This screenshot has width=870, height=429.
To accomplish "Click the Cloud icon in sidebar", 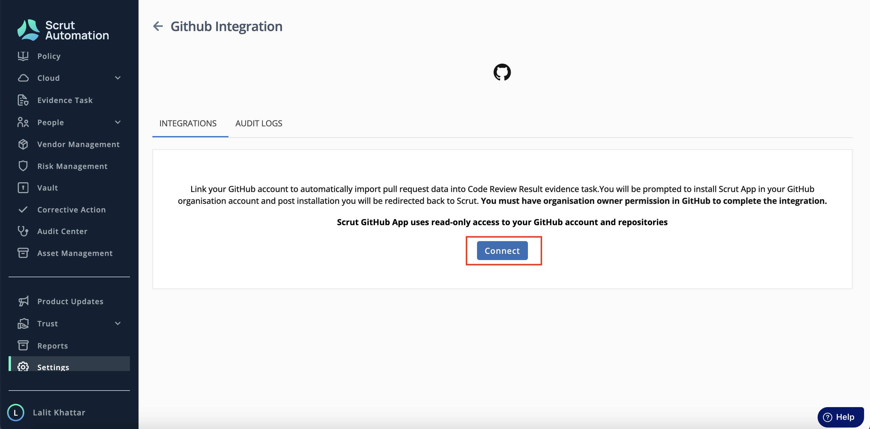I will (23, 78).
